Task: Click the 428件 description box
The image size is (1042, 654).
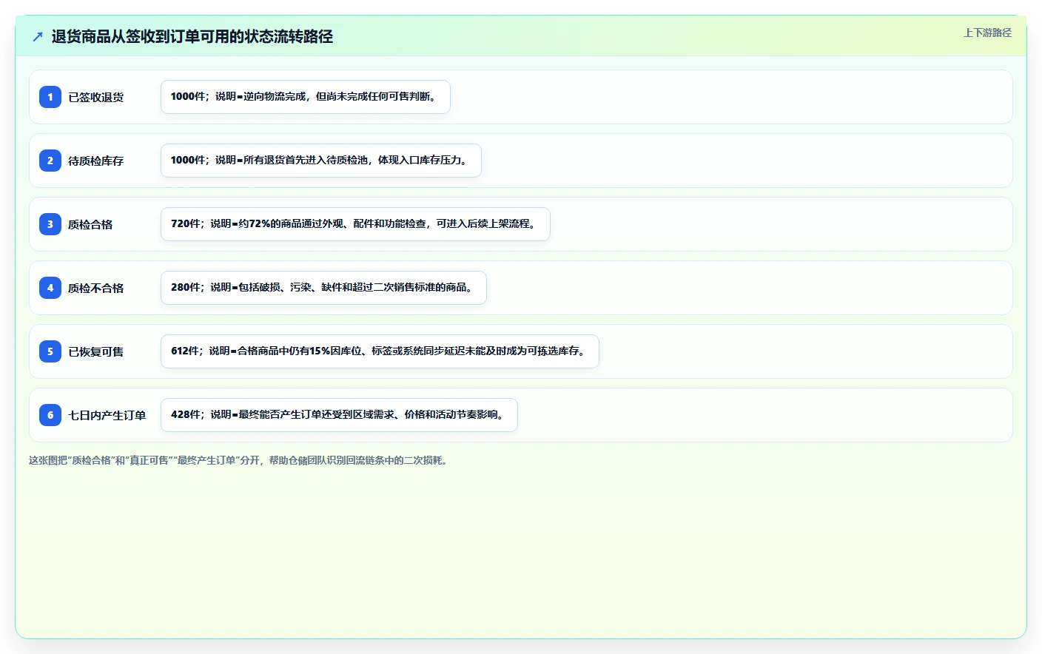Action: tap(339, 415)
